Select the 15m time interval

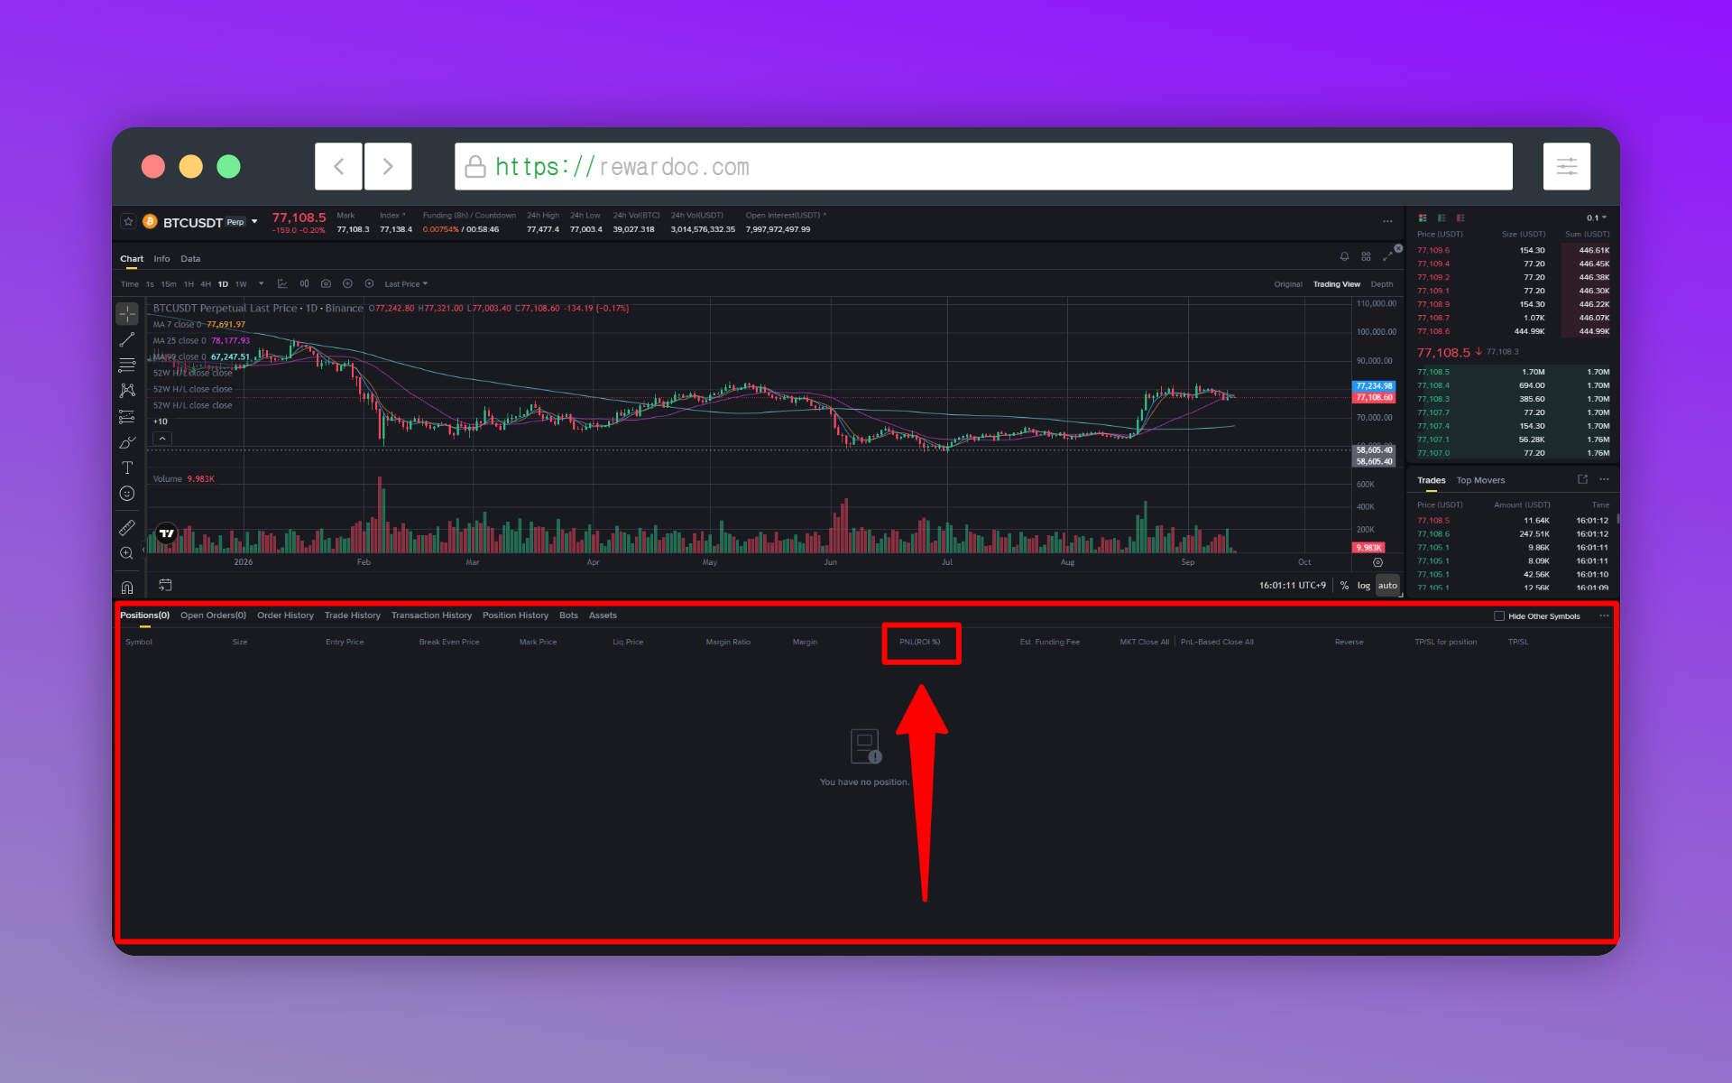point(169,284)
